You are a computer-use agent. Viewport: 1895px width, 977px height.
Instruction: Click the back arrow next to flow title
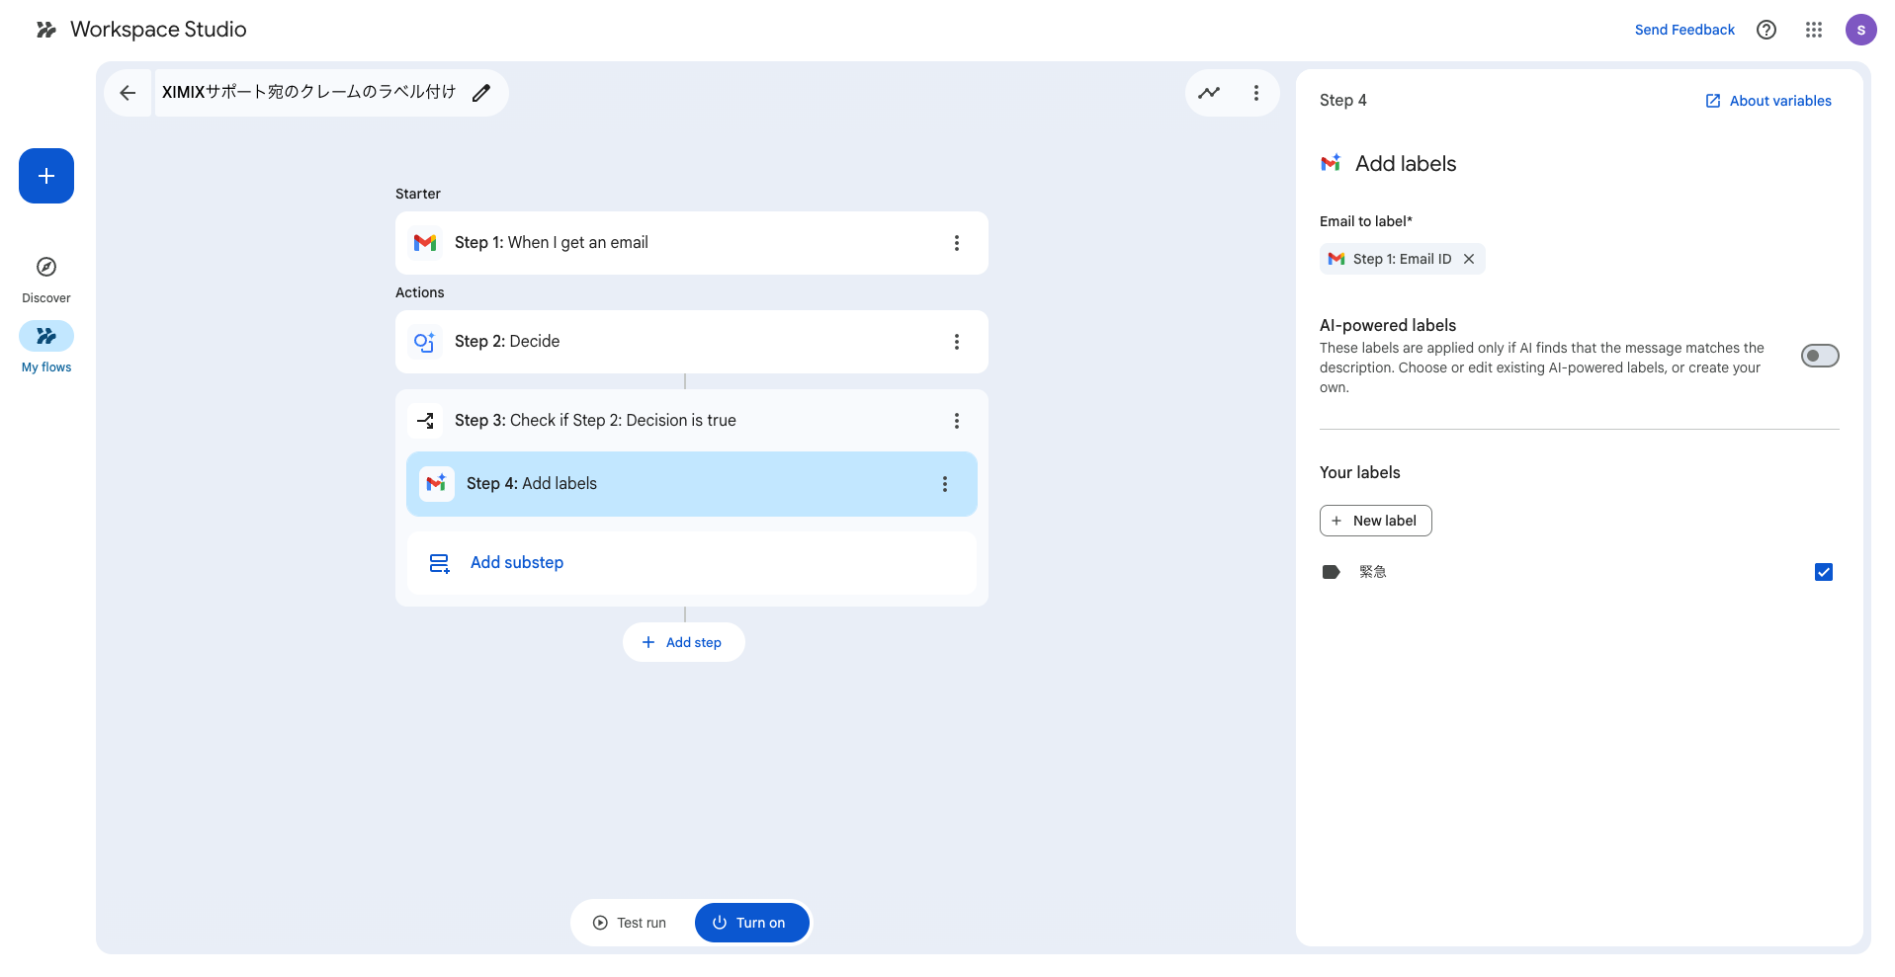pyautogui.click(x=128, y=93)
